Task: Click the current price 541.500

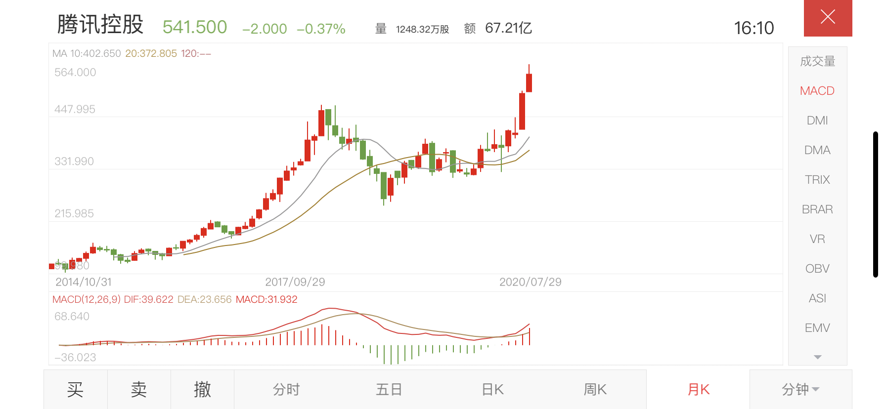Action: coord(195,27)
